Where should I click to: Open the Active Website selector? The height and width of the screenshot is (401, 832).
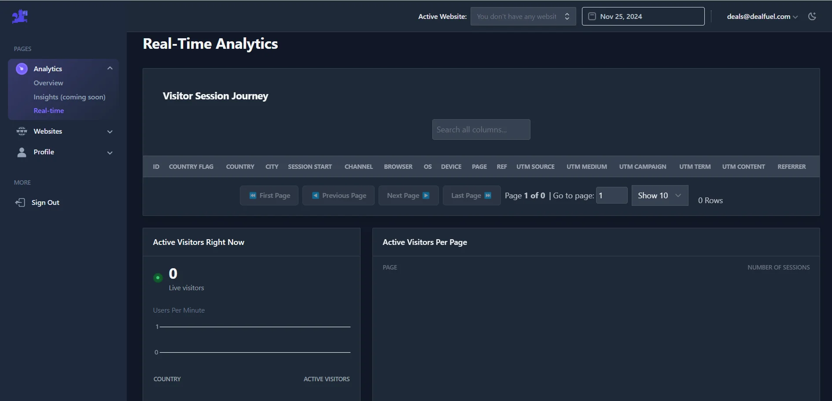(x=523, y=16)
